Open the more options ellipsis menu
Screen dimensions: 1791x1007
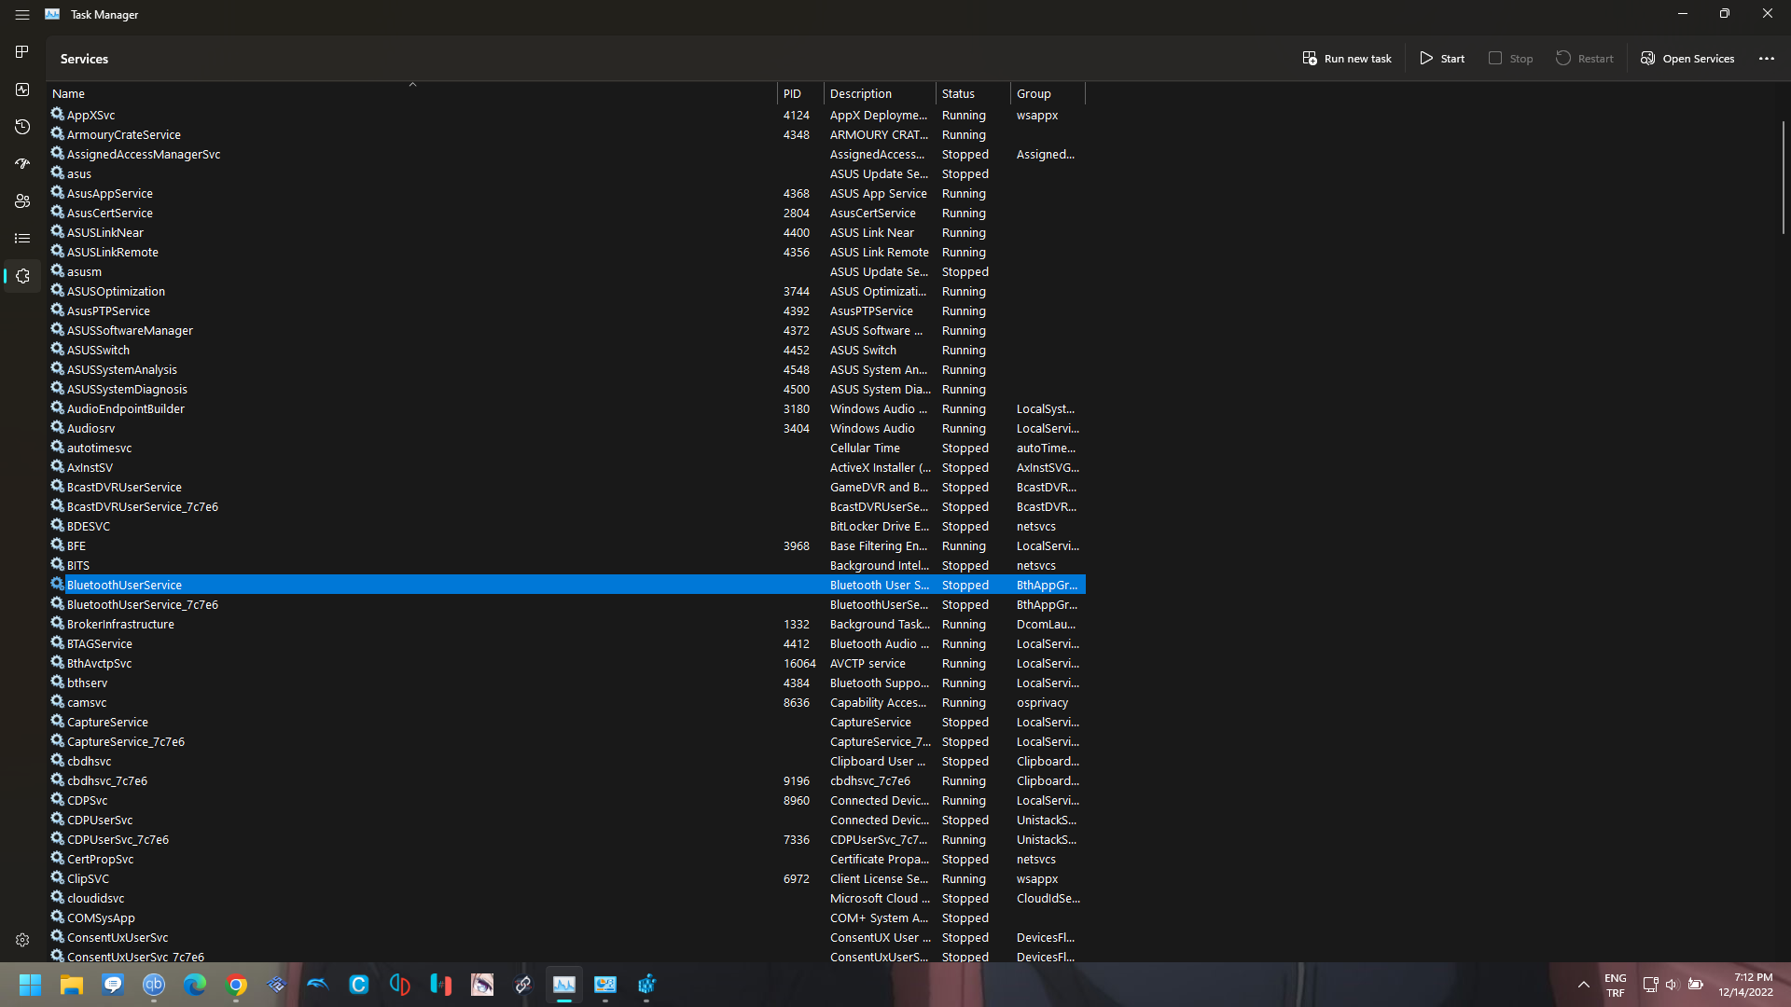point(1766,59)
